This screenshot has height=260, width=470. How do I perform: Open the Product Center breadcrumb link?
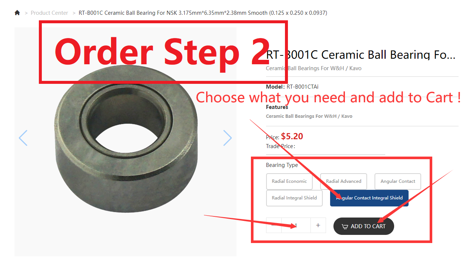[x=49, y=13]
